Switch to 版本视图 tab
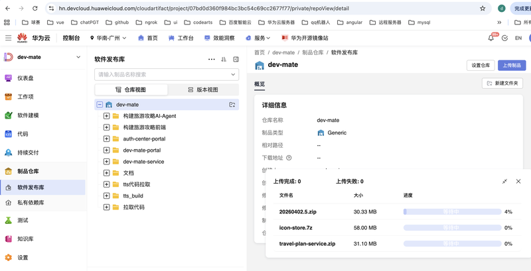Screen dimensions: 531x271 (x=203, y=90)
